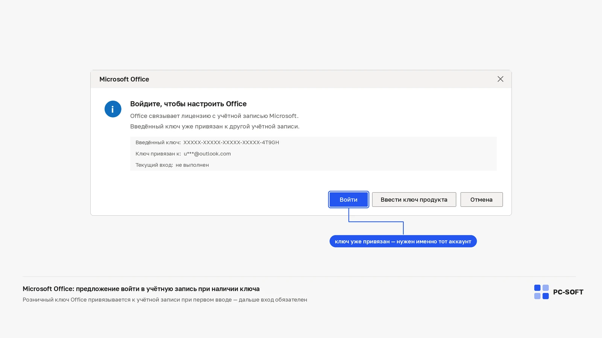
Task: Close the Microsoft Office dialog
Action: pos(500,79)
